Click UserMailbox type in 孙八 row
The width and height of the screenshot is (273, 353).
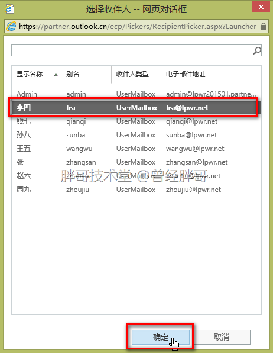[136, 135]
